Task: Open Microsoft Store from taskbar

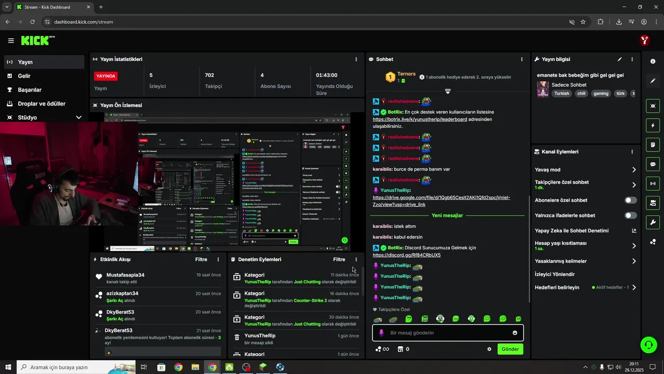Action: click(x=161, y=367)
